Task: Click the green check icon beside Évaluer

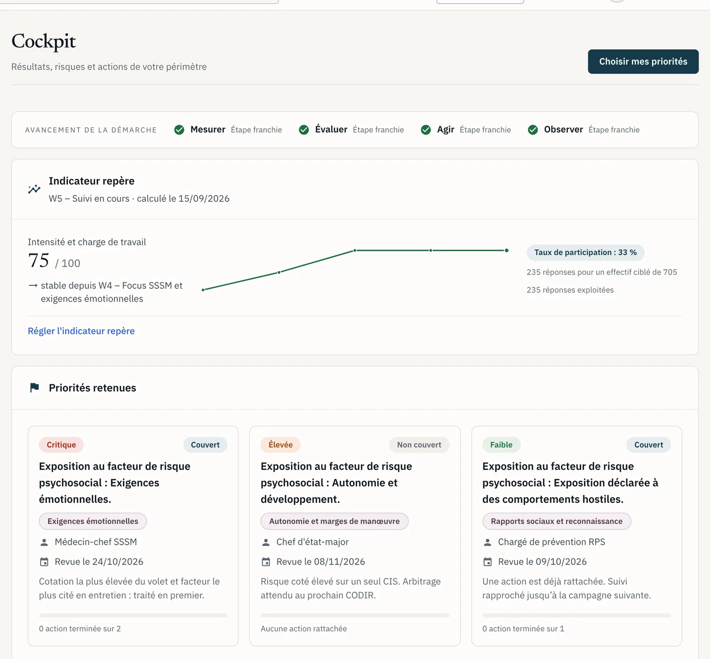Action: click(x=304, y=130)
